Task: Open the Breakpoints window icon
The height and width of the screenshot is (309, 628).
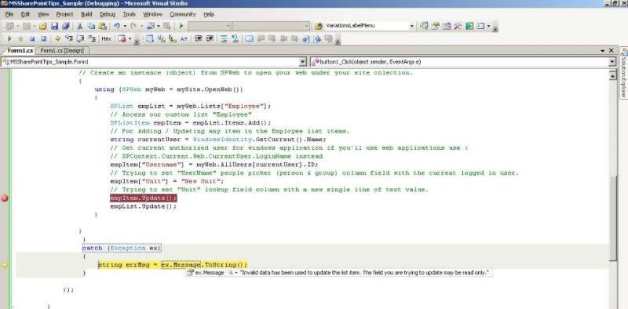Action: (x=122, y=39)
